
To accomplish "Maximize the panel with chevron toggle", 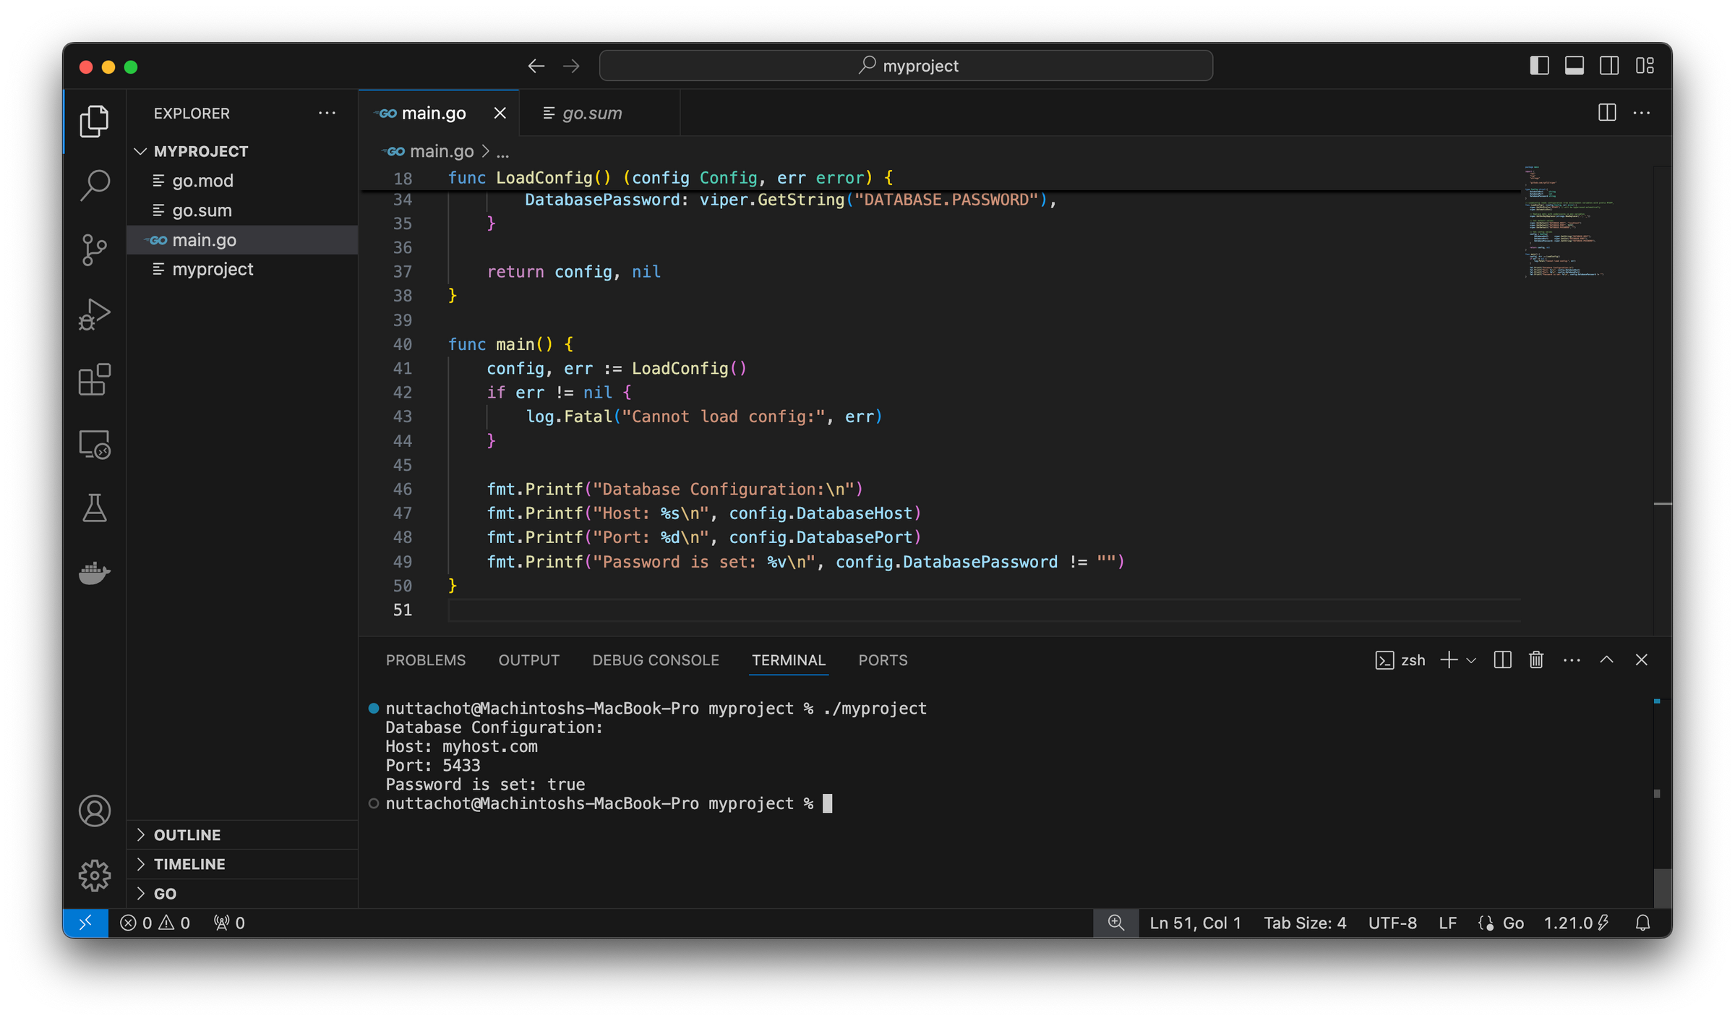I will (x=1606, y=659).
